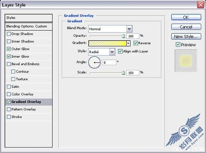Click the OK button
Screen dimensions: 206x153
coord(186,17)
